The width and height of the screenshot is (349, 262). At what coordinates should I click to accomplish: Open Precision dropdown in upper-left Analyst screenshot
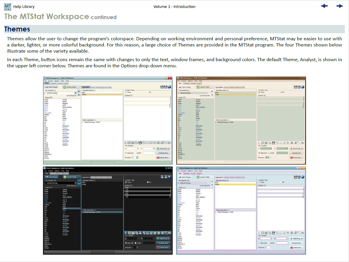[137, 158]
